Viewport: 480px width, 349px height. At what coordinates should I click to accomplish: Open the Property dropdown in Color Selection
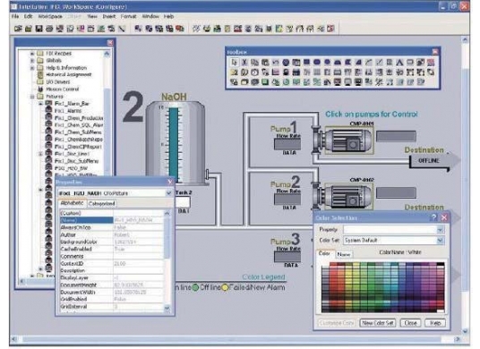coord(441,229)
